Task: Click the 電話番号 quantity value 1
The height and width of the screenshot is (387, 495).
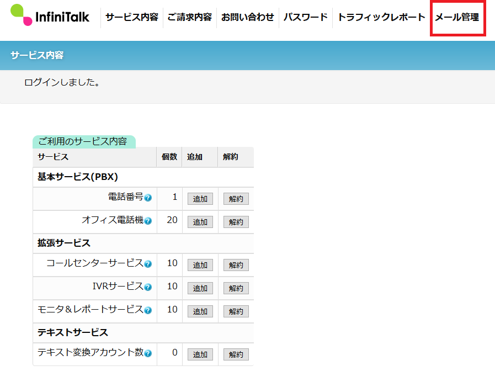Action: 175,197
